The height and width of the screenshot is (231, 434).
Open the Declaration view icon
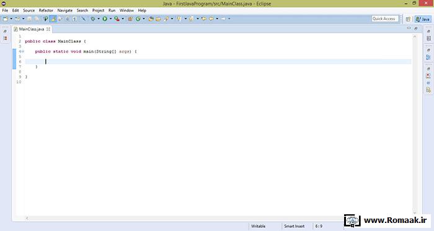[x=428, y=90]
